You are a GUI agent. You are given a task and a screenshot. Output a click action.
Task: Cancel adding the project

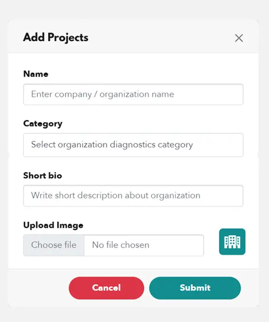pyautogui.click(x=107, y=288)
